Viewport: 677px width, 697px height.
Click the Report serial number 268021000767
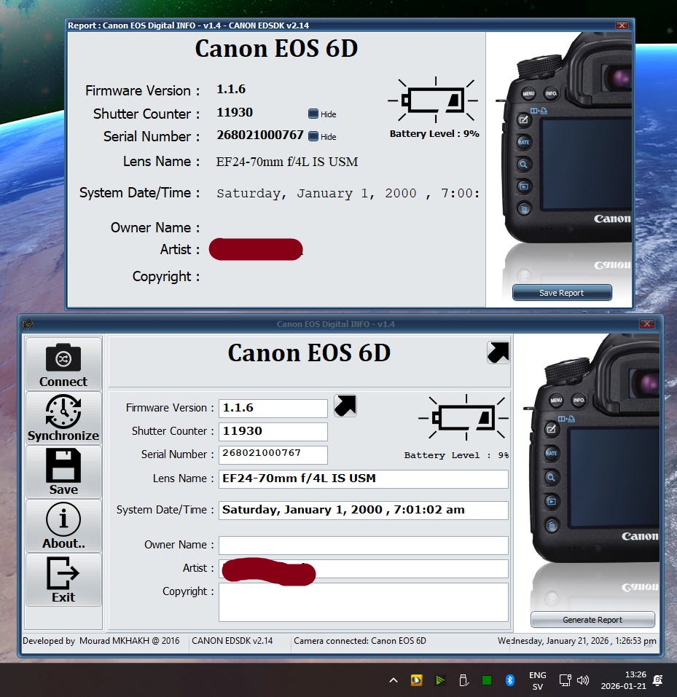click(x=259, y=135)
